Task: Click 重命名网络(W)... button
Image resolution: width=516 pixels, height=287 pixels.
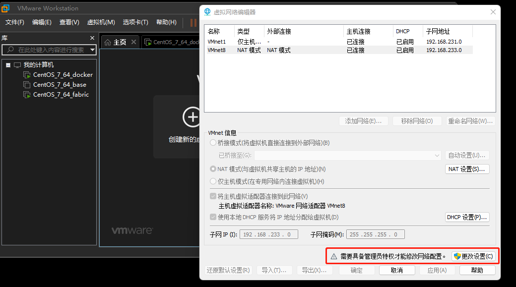Action: 470,121
